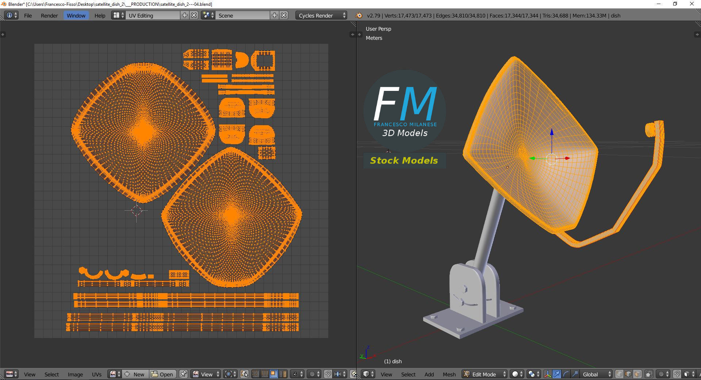
Task: Open the Help menu
Action: 100,15
